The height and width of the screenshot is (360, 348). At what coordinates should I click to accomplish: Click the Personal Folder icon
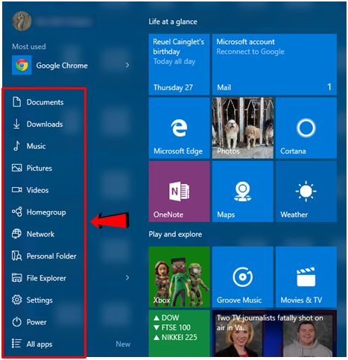coord(16,256)
